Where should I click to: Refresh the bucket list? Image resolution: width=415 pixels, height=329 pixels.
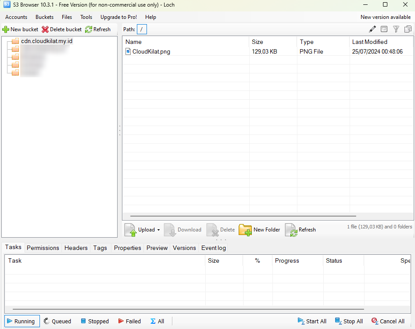click(x=98, y=29)
